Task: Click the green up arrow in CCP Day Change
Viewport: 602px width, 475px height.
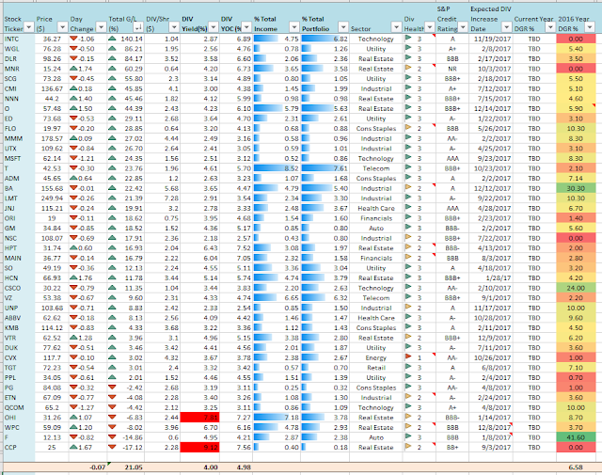Action: (x=73, y=447)
